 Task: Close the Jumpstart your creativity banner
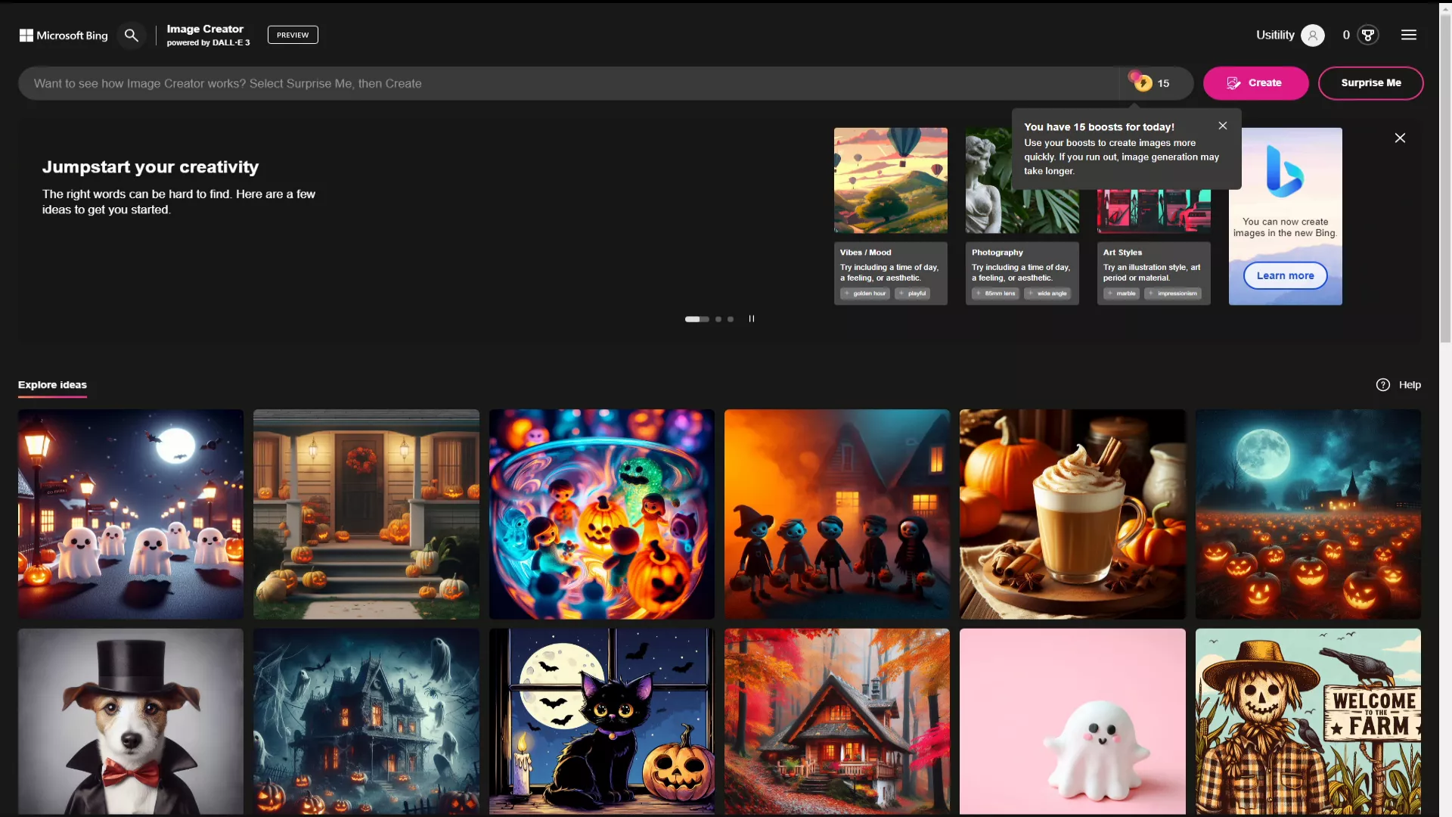[1400, 138]
